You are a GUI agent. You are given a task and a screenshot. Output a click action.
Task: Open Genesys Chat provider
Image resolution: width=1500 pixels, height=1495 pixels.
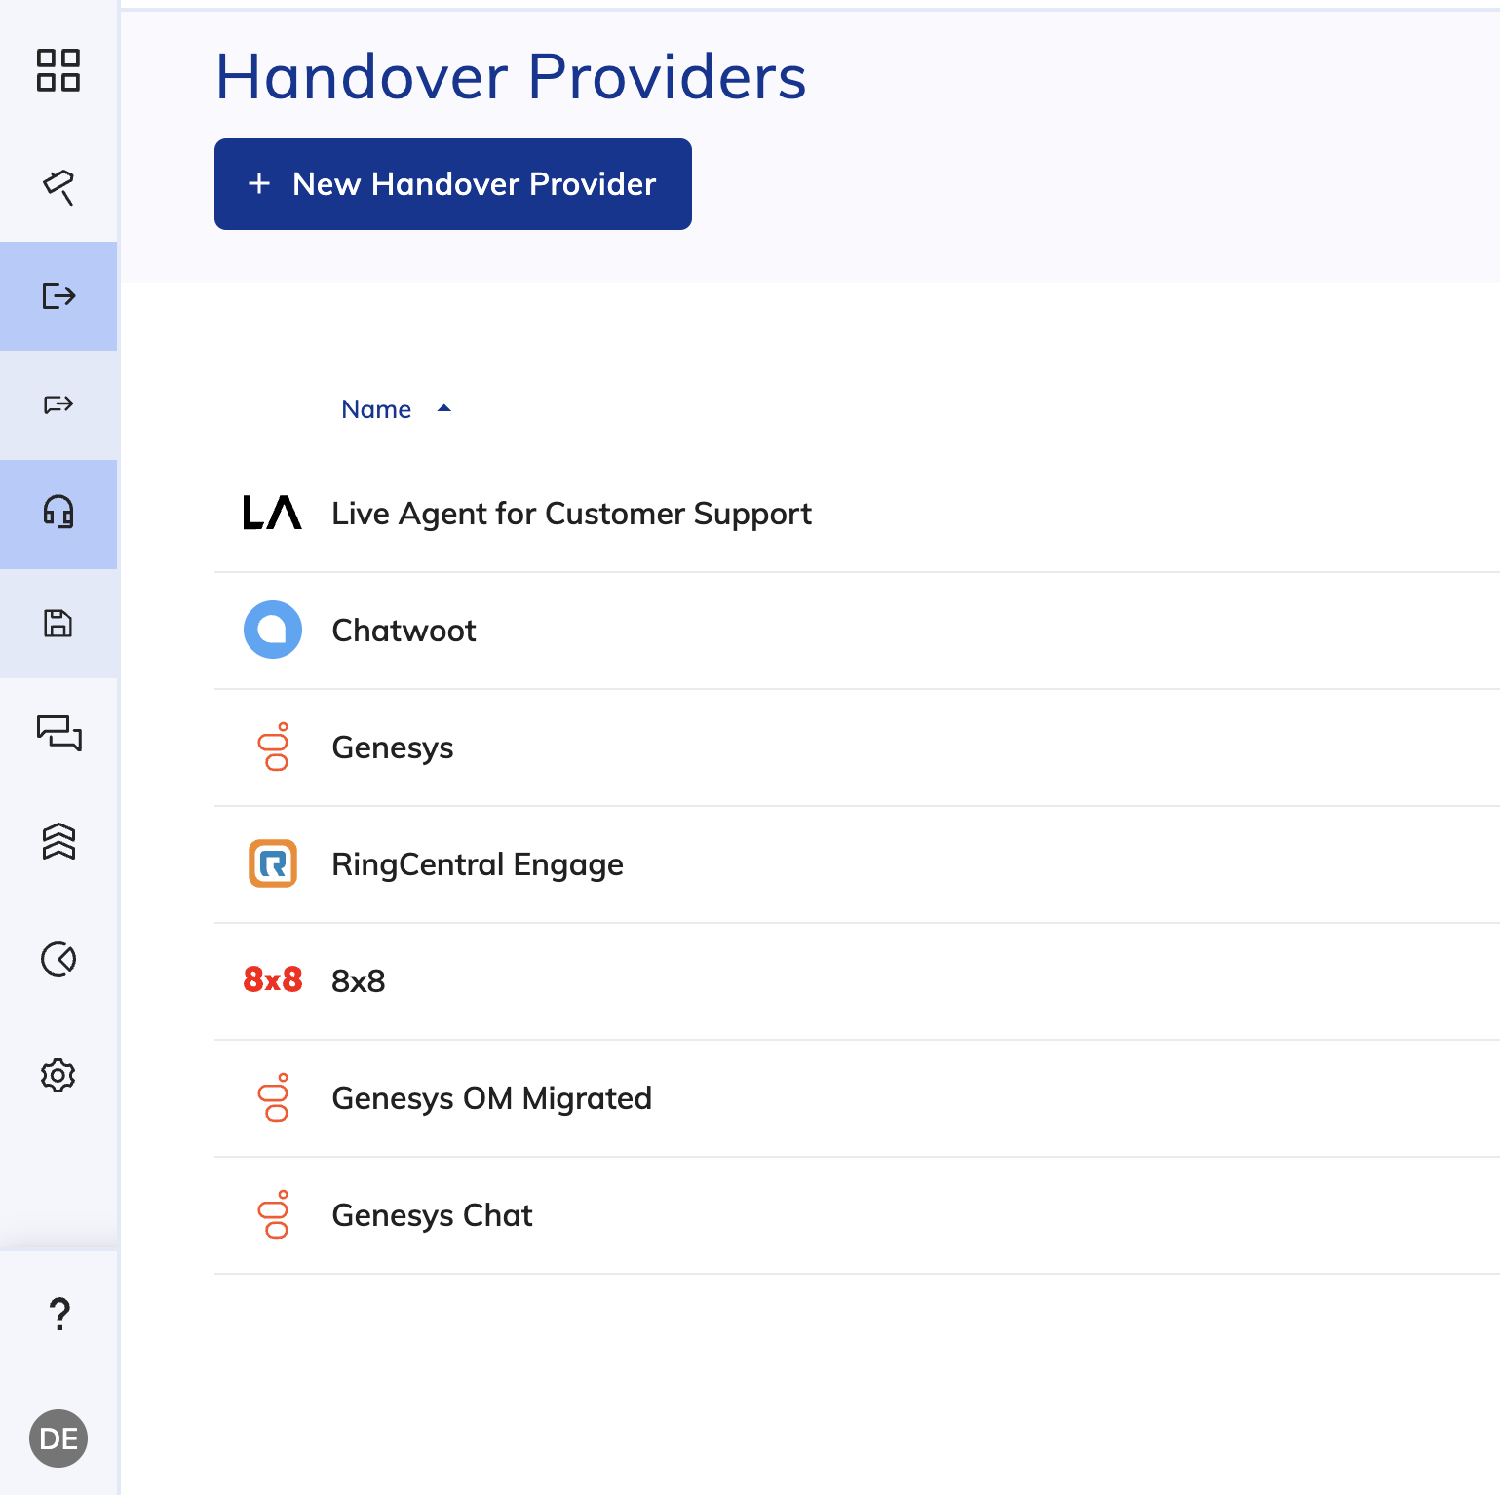click(432, 1215)
